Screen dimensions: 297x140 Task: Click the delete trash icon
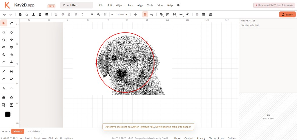click(82, 14)
